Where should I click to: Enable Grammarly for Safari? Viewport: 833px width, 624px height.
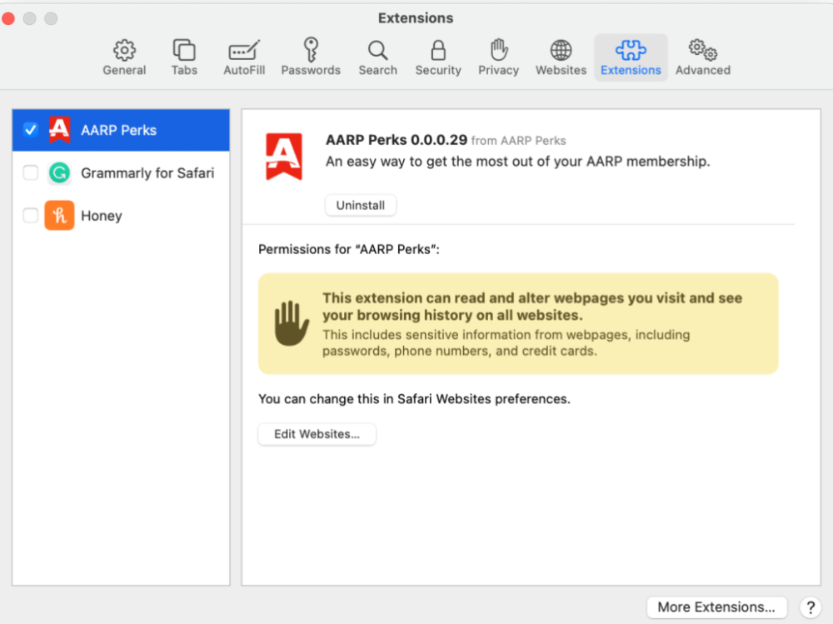pyautogui.click(x=30, y=172)
